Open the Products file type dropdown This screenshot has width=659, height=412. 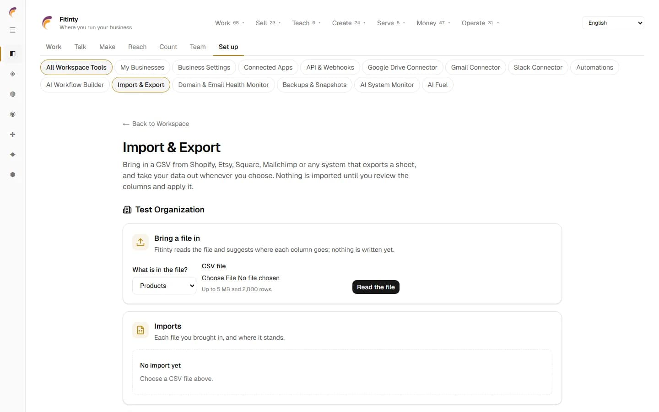[164, 286]
